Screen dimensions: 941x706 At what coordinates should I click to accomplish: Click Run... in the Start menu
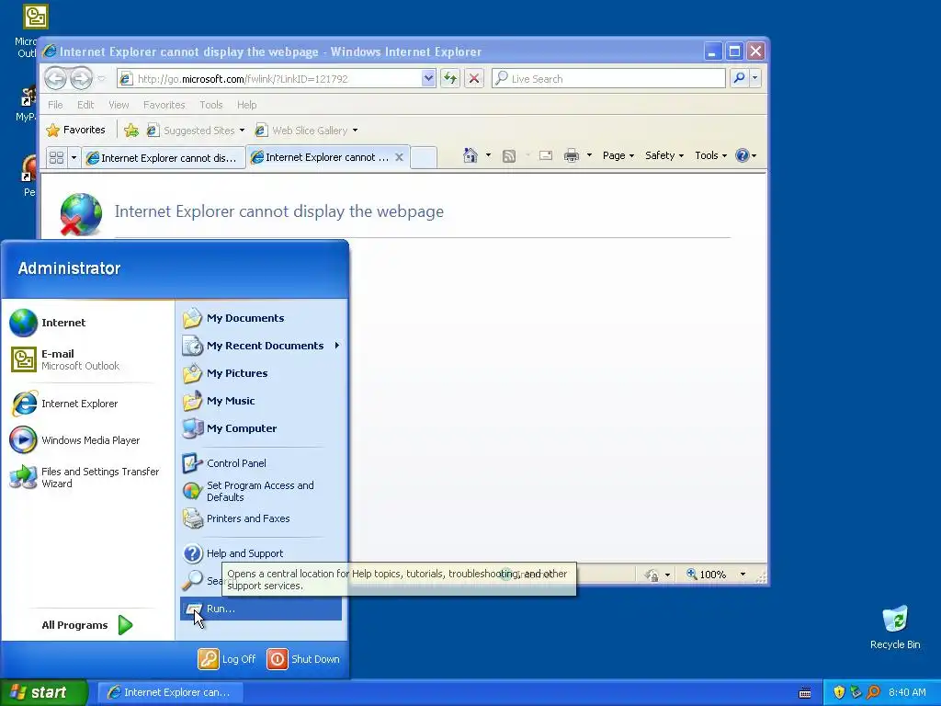point(260,609)
